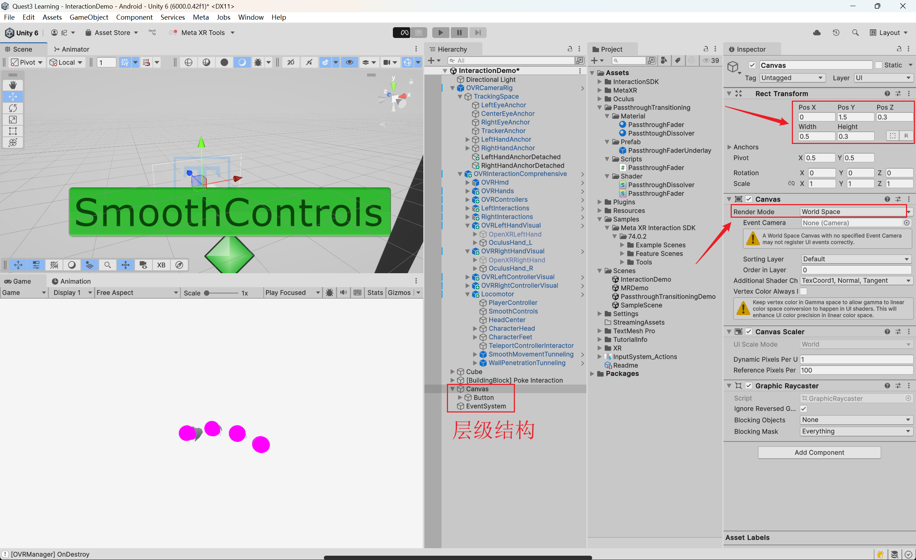916x560 pixels.
Task: Open the Undo History clock icon
Action: (x=836, y=33)
